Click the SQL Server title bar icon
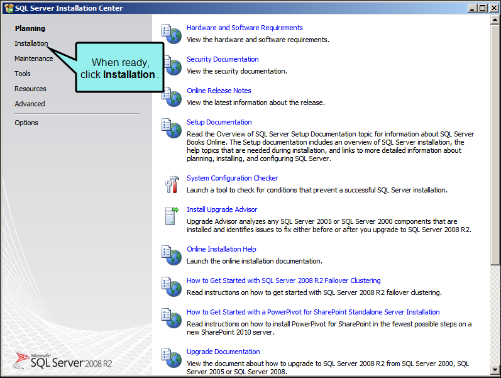 click(x=9, y=8)
